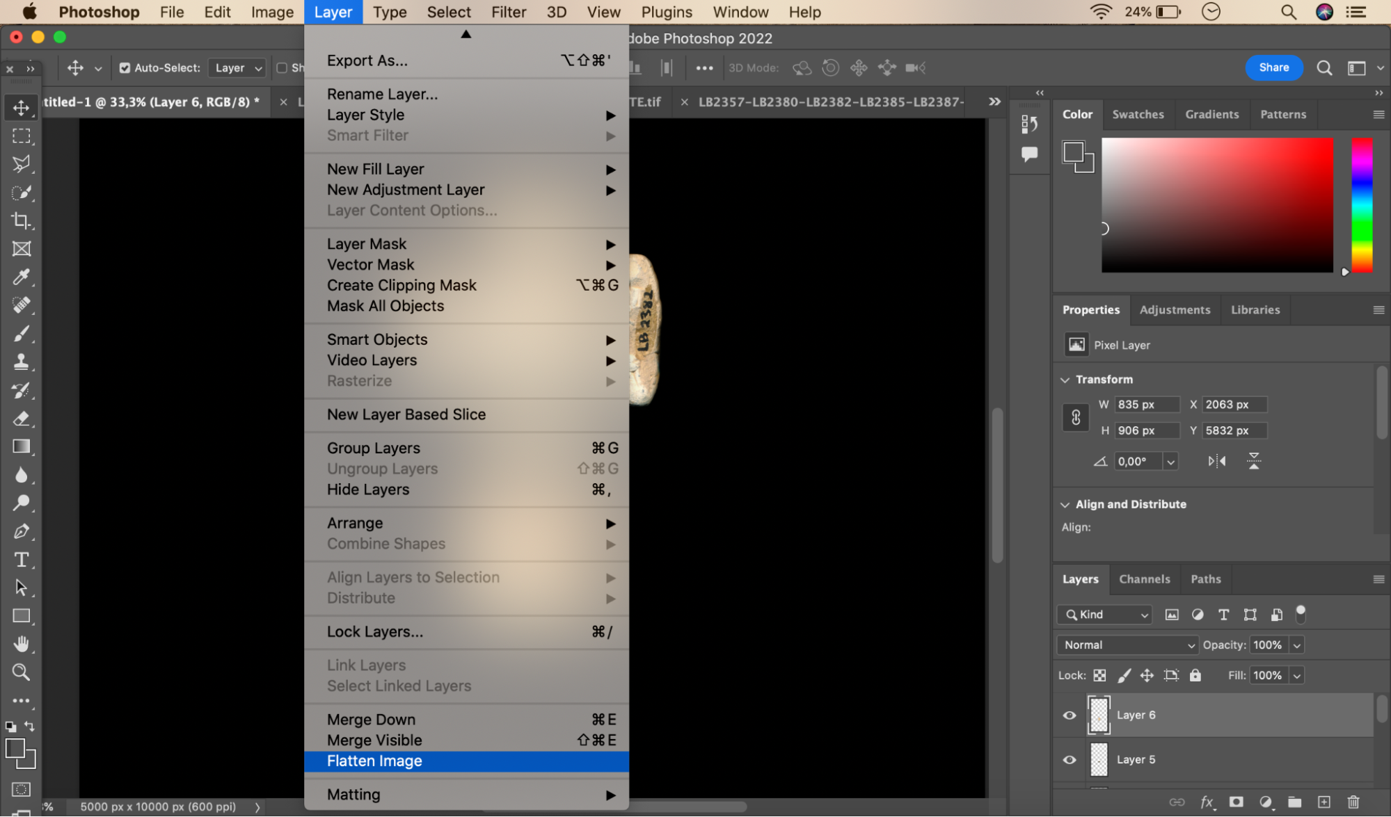The image size is (1391, 817).
Task: Uncheck the Auto-Select checkbox
Action: coord(125,67)
